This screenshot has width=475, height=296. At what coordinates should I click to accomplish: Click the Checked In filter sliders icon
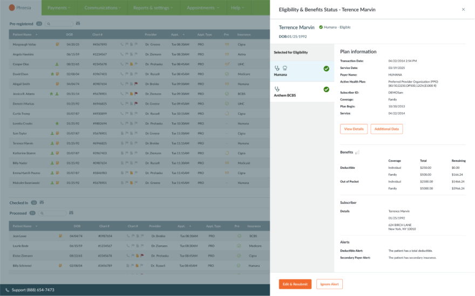42,203
